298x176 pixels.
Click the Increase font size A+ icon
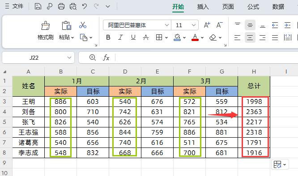(x=207, y=25)
